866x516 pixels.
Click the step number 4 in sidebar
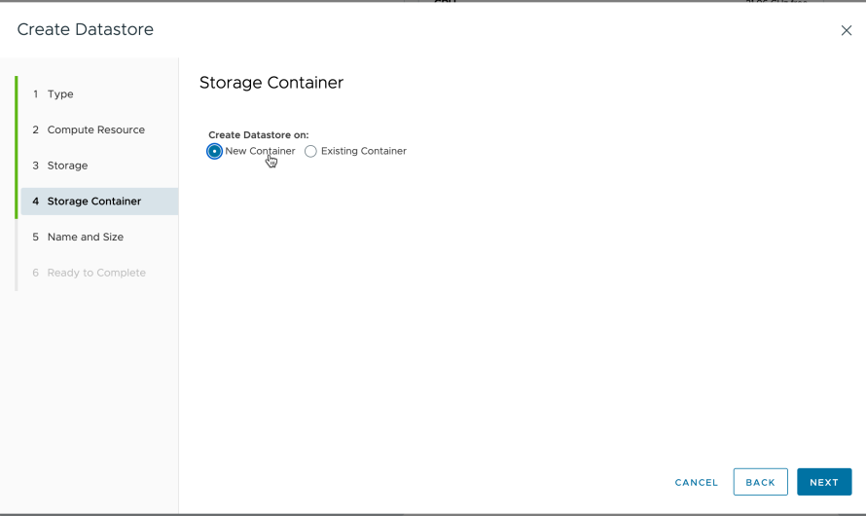point(35,202)
